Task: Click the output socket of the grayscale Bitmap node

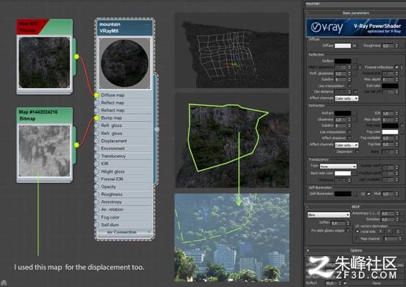Action: tap(76, 145)
